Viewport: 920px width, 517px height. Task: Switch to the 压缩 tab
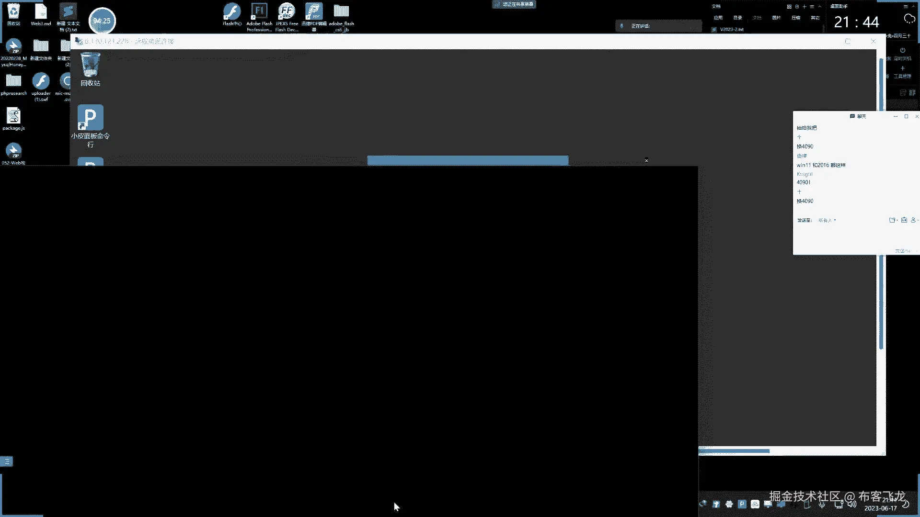point(796,18)
